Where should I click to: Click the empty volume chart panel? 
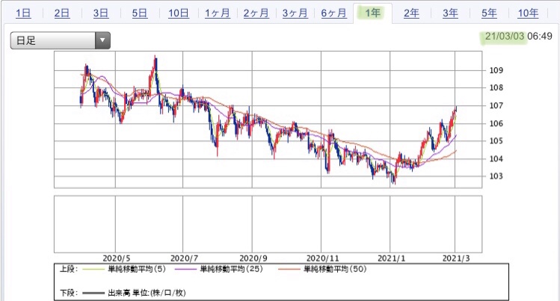[x=268, y=224]
